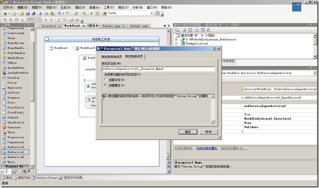Image resolution: width=319 pixels, height=188 pixels.
Task: Switch to the Default.aspx tab
Action: 139,26
